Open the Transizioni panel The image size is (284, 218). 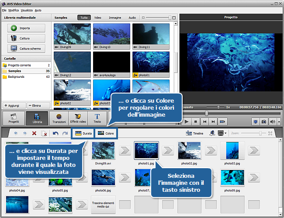pyautogui.click(x=59, y=119)
